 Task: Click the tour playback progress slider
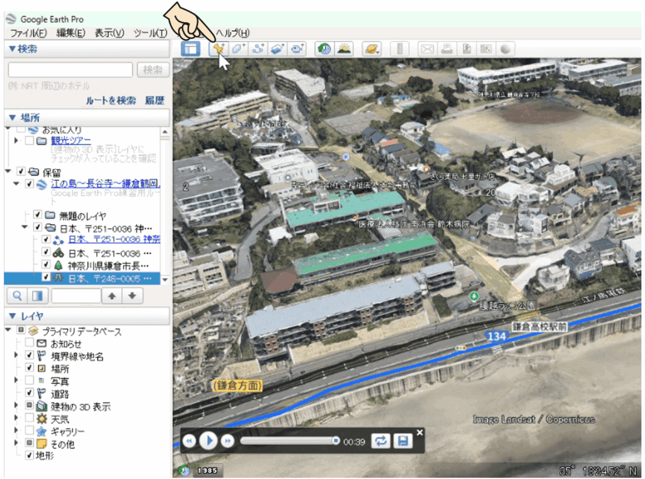288,441
